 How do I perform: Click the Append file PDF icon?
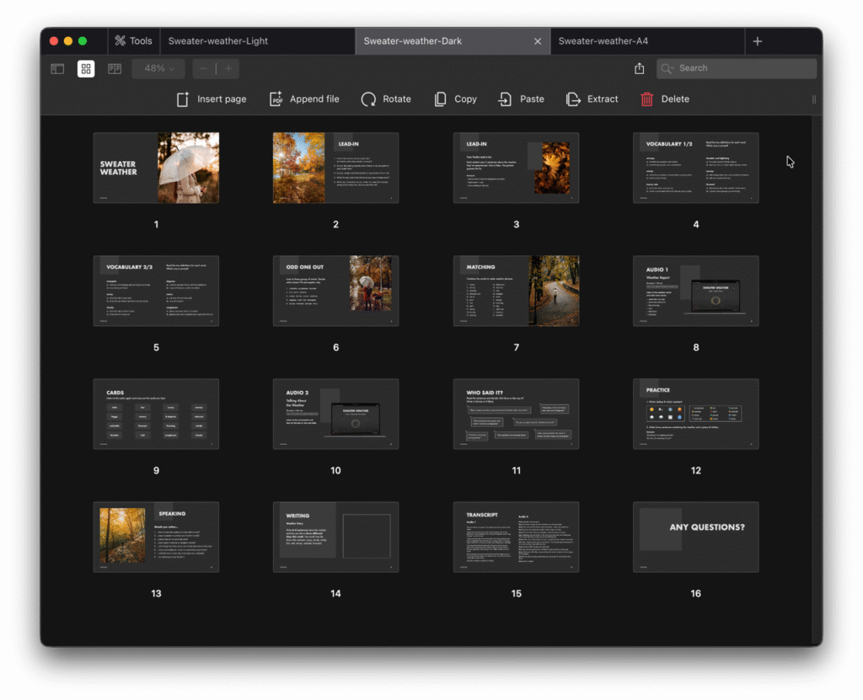pyautogui.click(x=276, y=99)
